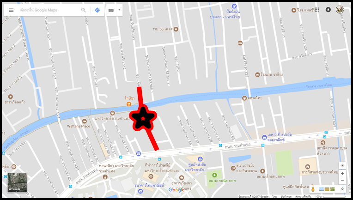Screen dimensions: 353x200
Task: Select the orange restaurant pin by the canal
Action: pyautogui.click(x=129, y=104)
